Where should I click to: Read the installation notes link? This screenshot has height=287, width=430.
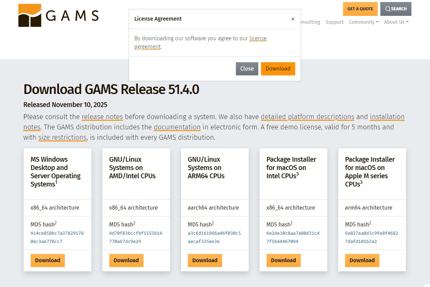(387, 117)
